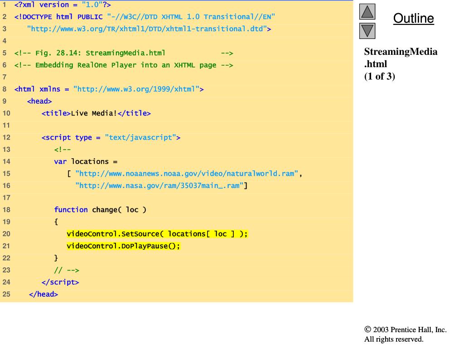Click the closing script tag

60,282
